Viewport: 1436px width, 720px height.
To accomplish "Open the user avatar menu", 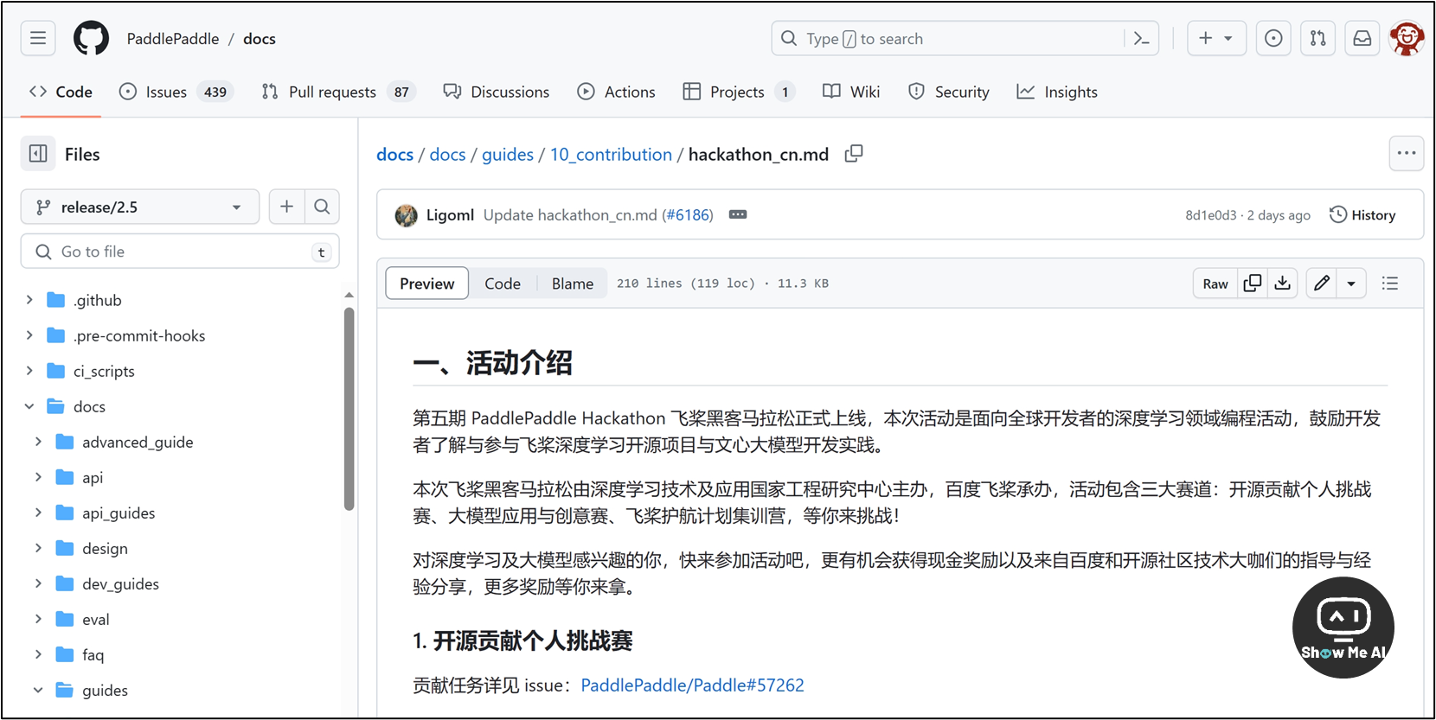I will click(x=1407, y=38).
